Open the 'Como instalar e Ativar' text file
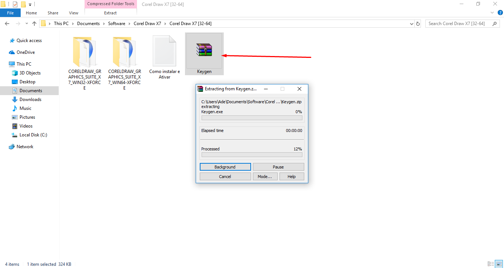 pos(164,51)
